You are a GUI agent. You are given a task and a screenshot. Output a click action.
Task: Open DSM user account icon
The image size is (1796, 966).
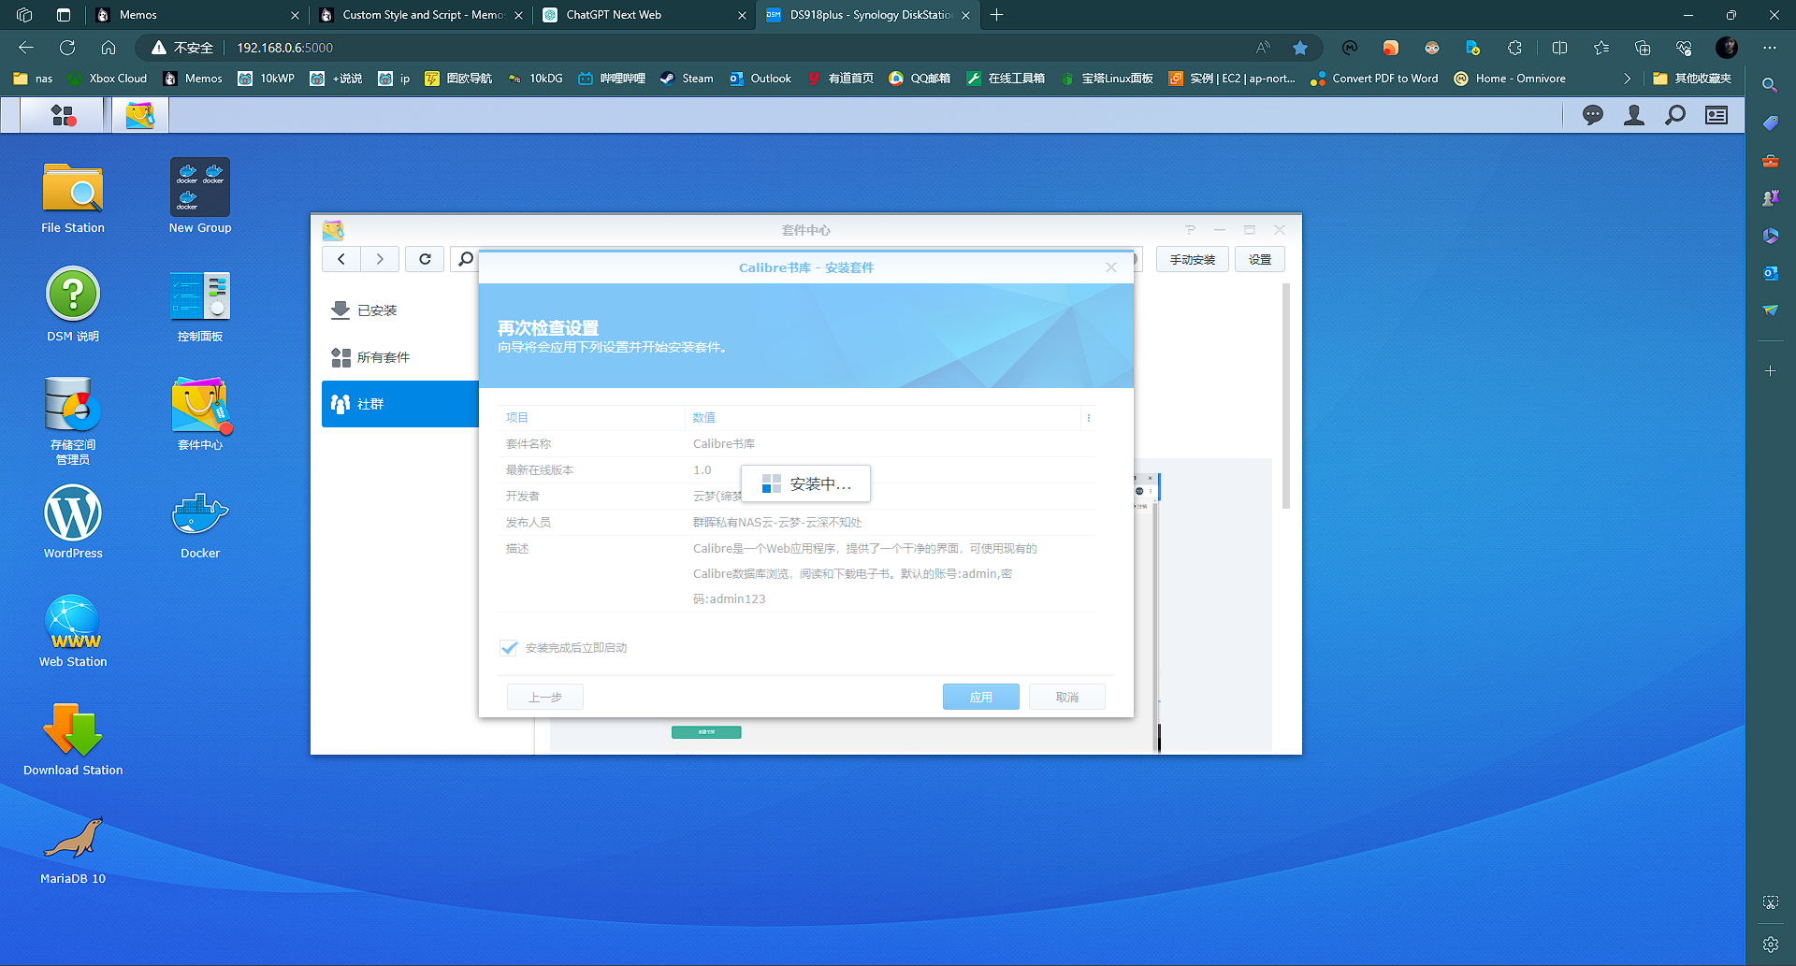pyautogui.click(x=1634, y=115)
